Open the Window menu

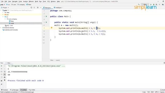click(x=53, y=2)
